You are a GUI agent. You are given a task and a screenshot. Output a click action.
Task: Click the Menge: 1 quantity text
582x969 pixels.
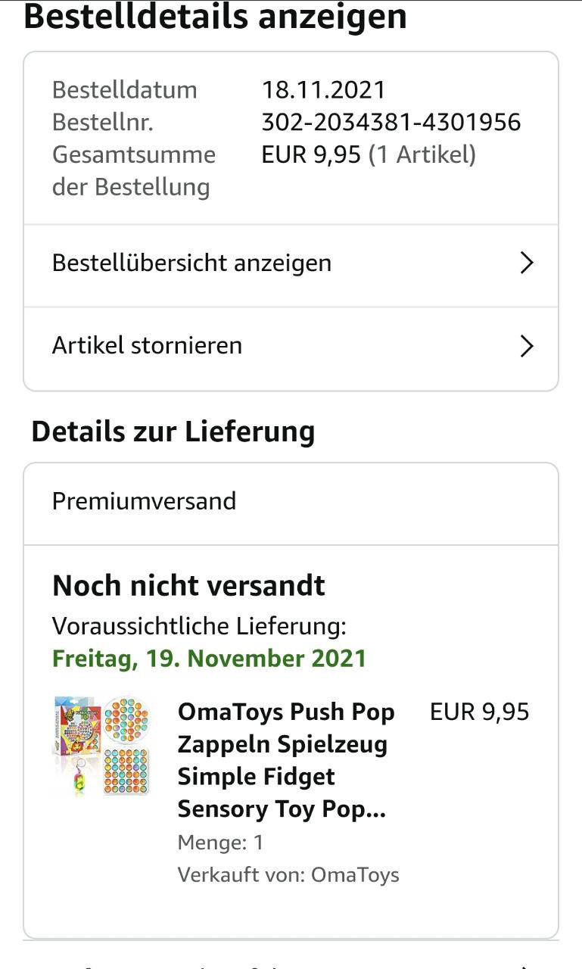click(x=220, y=843)
